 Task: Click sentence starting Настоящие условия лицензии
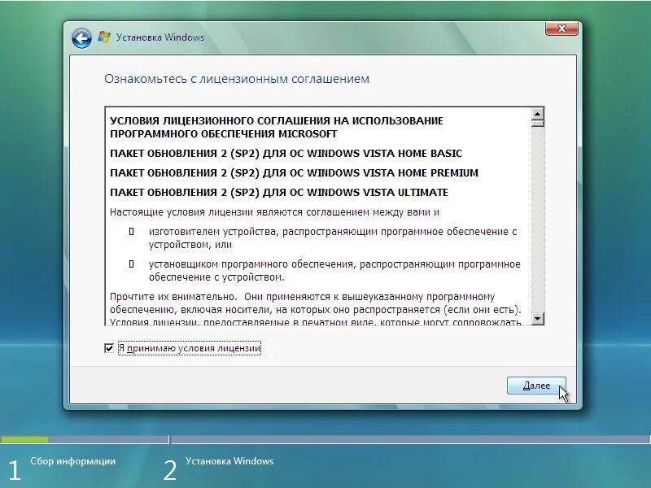274,212
